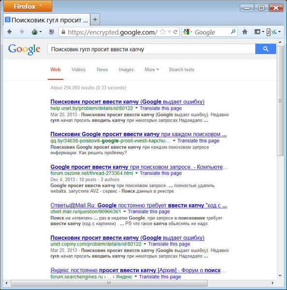
Task: Click the vertical scrollbar up arrow
Action: tap(280, 42)
